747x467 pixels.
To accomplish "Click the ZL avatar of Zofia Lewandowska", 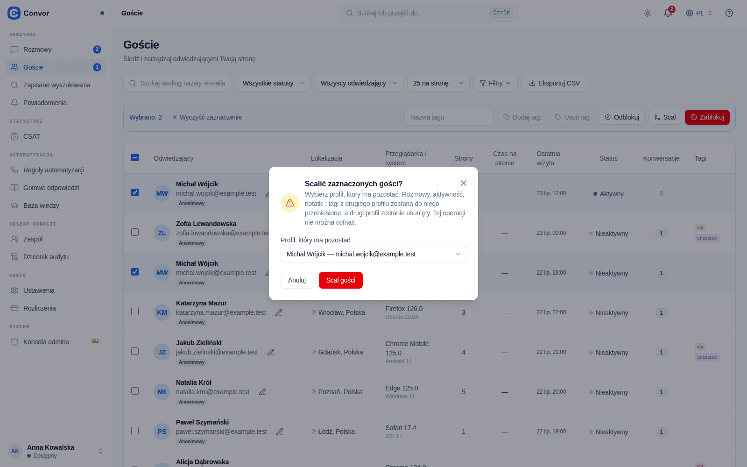I will [x=162, y=233].
